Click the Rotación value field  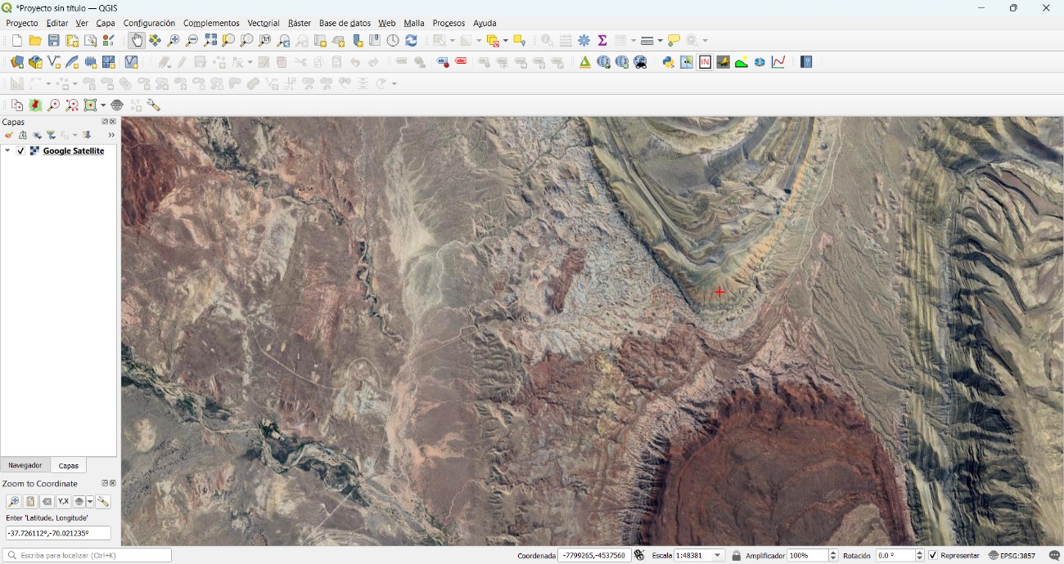click(894, 556)
